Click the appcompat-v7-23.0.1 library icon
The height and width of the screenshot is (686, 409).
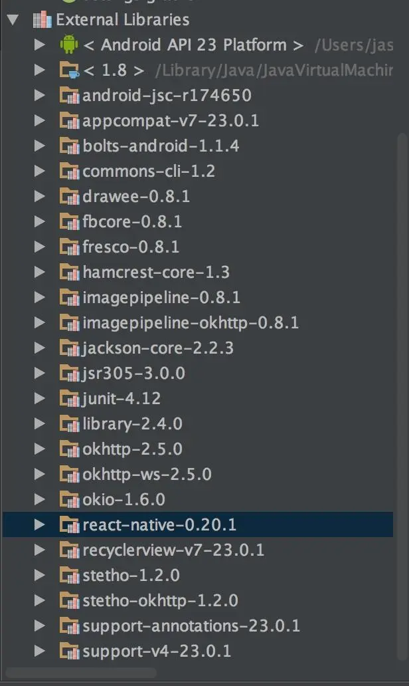pyautogui.click(x=69, y=120)
